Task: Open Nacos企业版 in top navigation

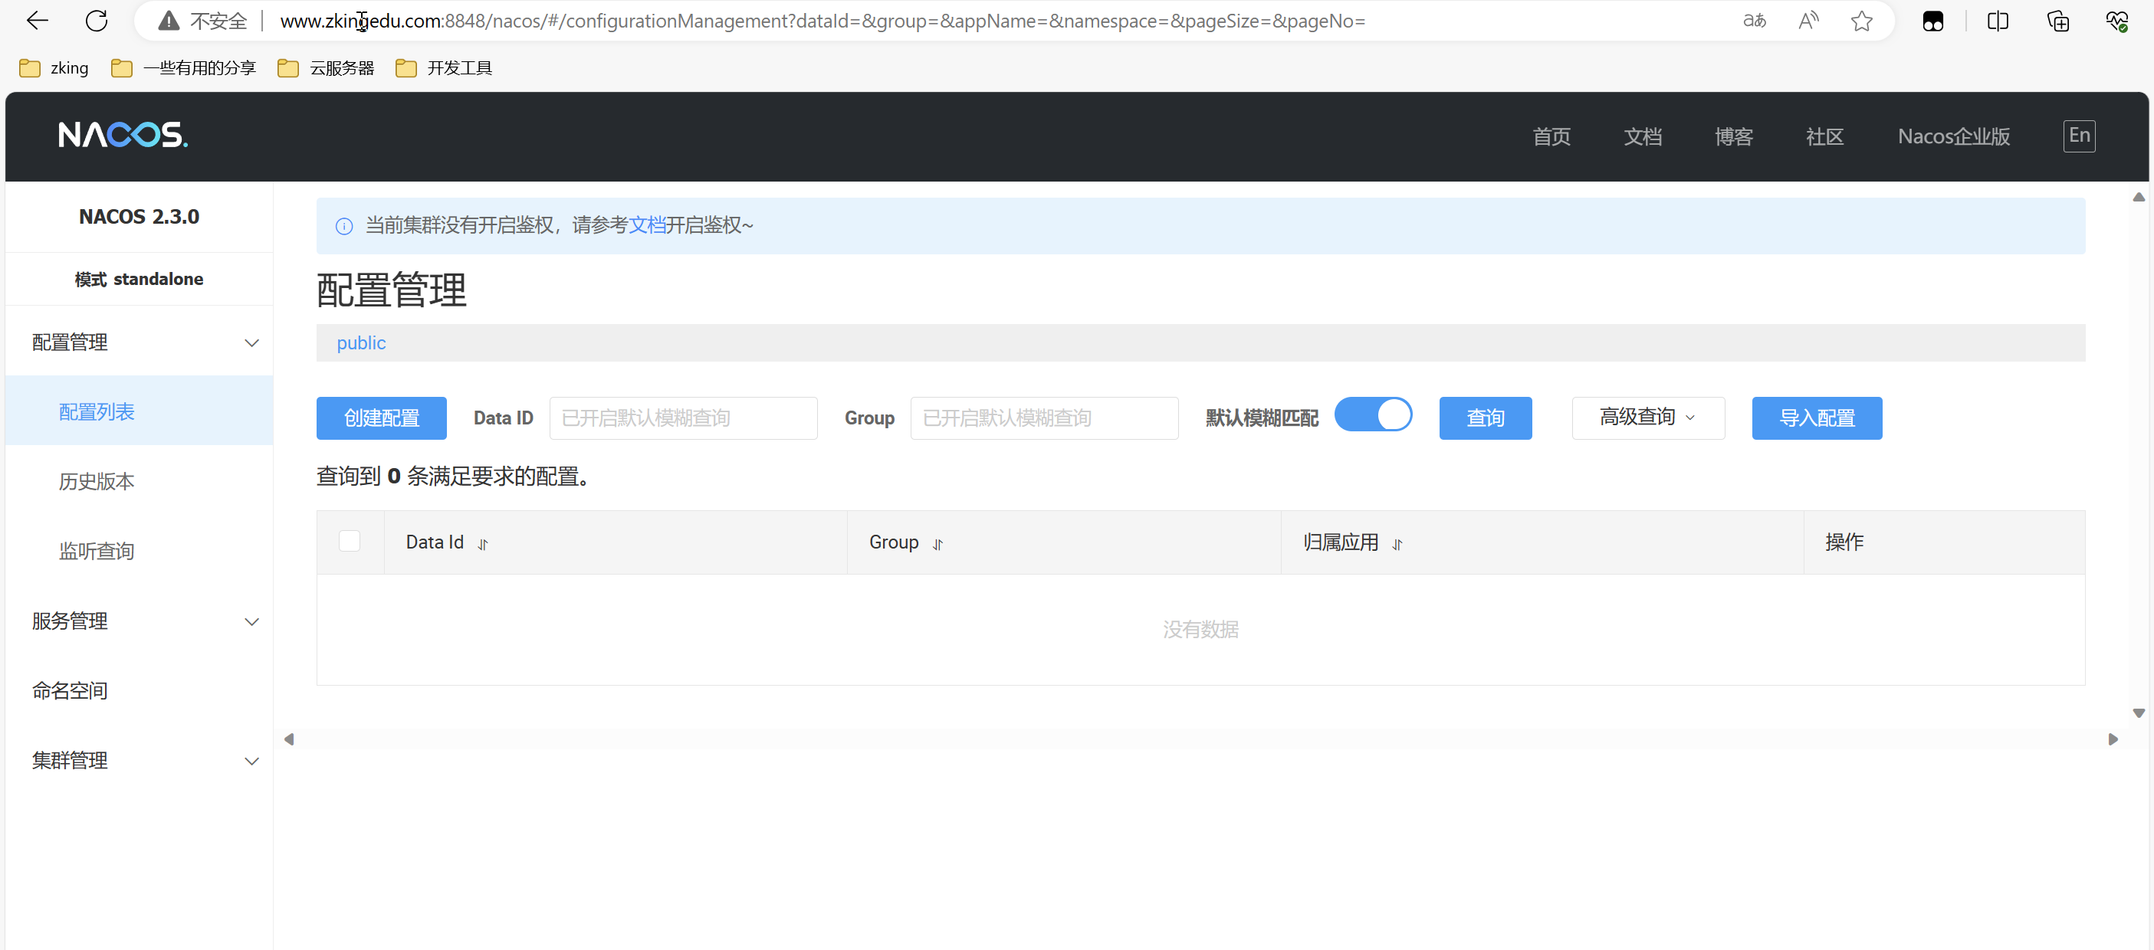Action: [x=1953, y=136]
